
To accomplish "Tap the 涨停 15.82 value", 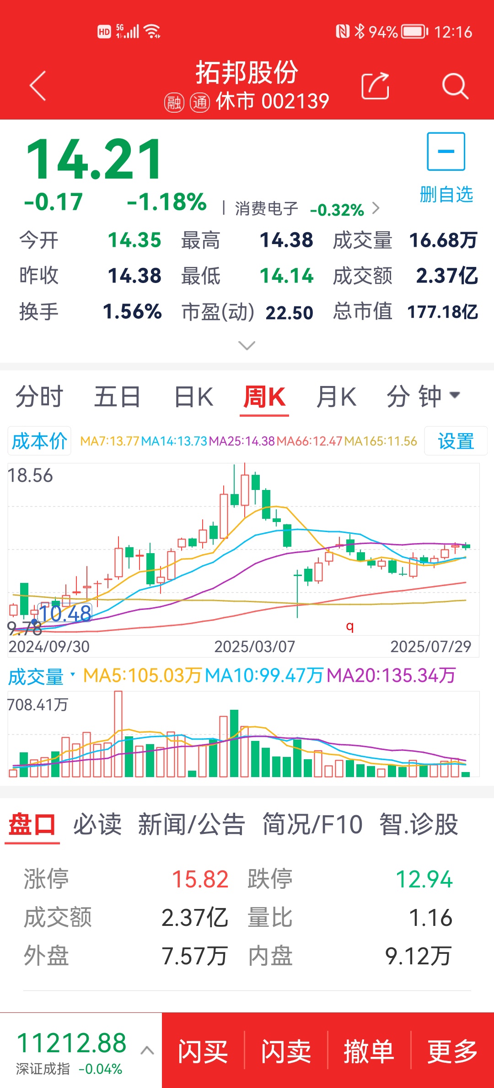I will point(200,879).
